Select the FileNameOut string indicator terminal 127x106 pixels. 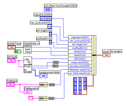pyautogui.click(x=28, y=92)
